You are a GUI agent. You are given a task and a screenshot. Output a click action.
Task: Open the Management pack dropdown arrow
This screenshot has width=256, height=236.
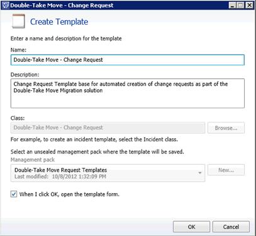[x=200, y=173]
